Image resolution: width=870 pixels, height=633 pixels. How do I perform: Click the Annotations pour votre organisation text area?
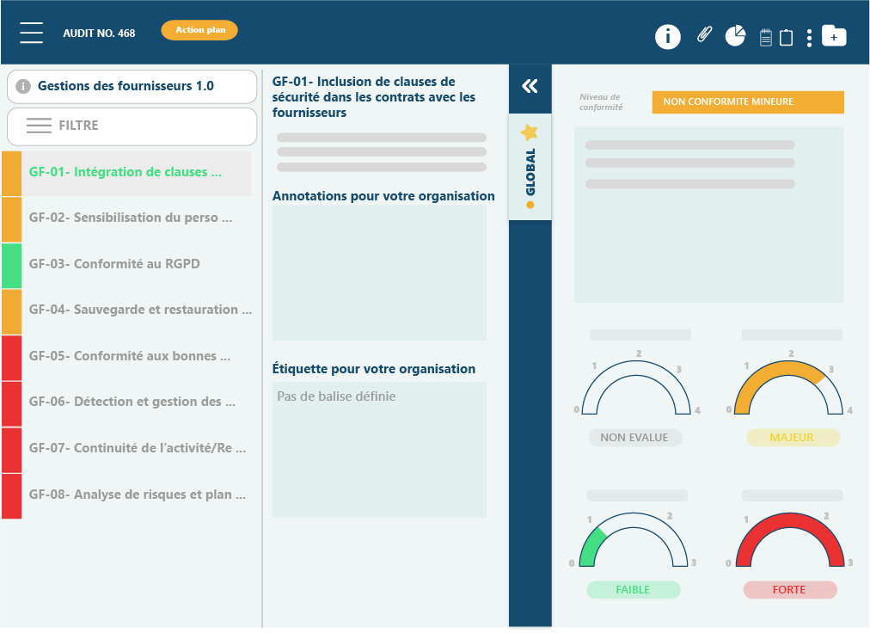click(x=379, y=273)
